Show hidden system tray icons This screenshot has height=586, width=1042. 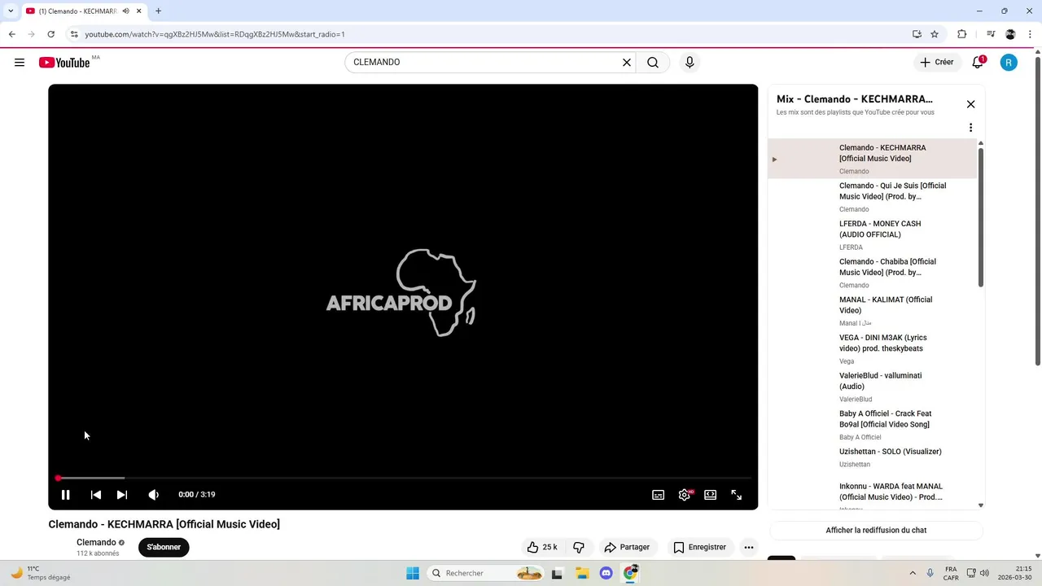[x=913, y=573]
